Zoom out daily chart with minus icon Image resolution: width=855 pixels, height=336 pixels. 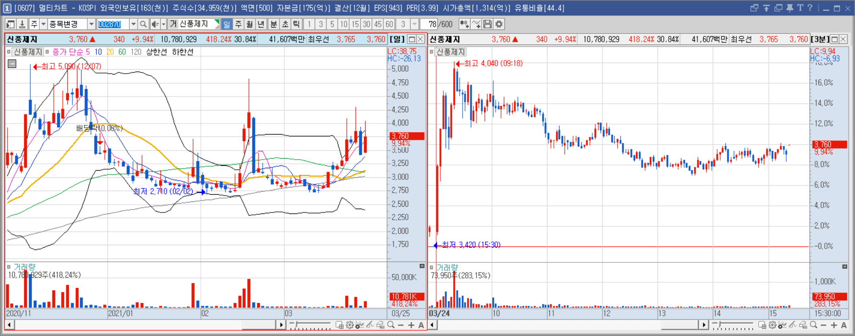(x=401, y=325)
